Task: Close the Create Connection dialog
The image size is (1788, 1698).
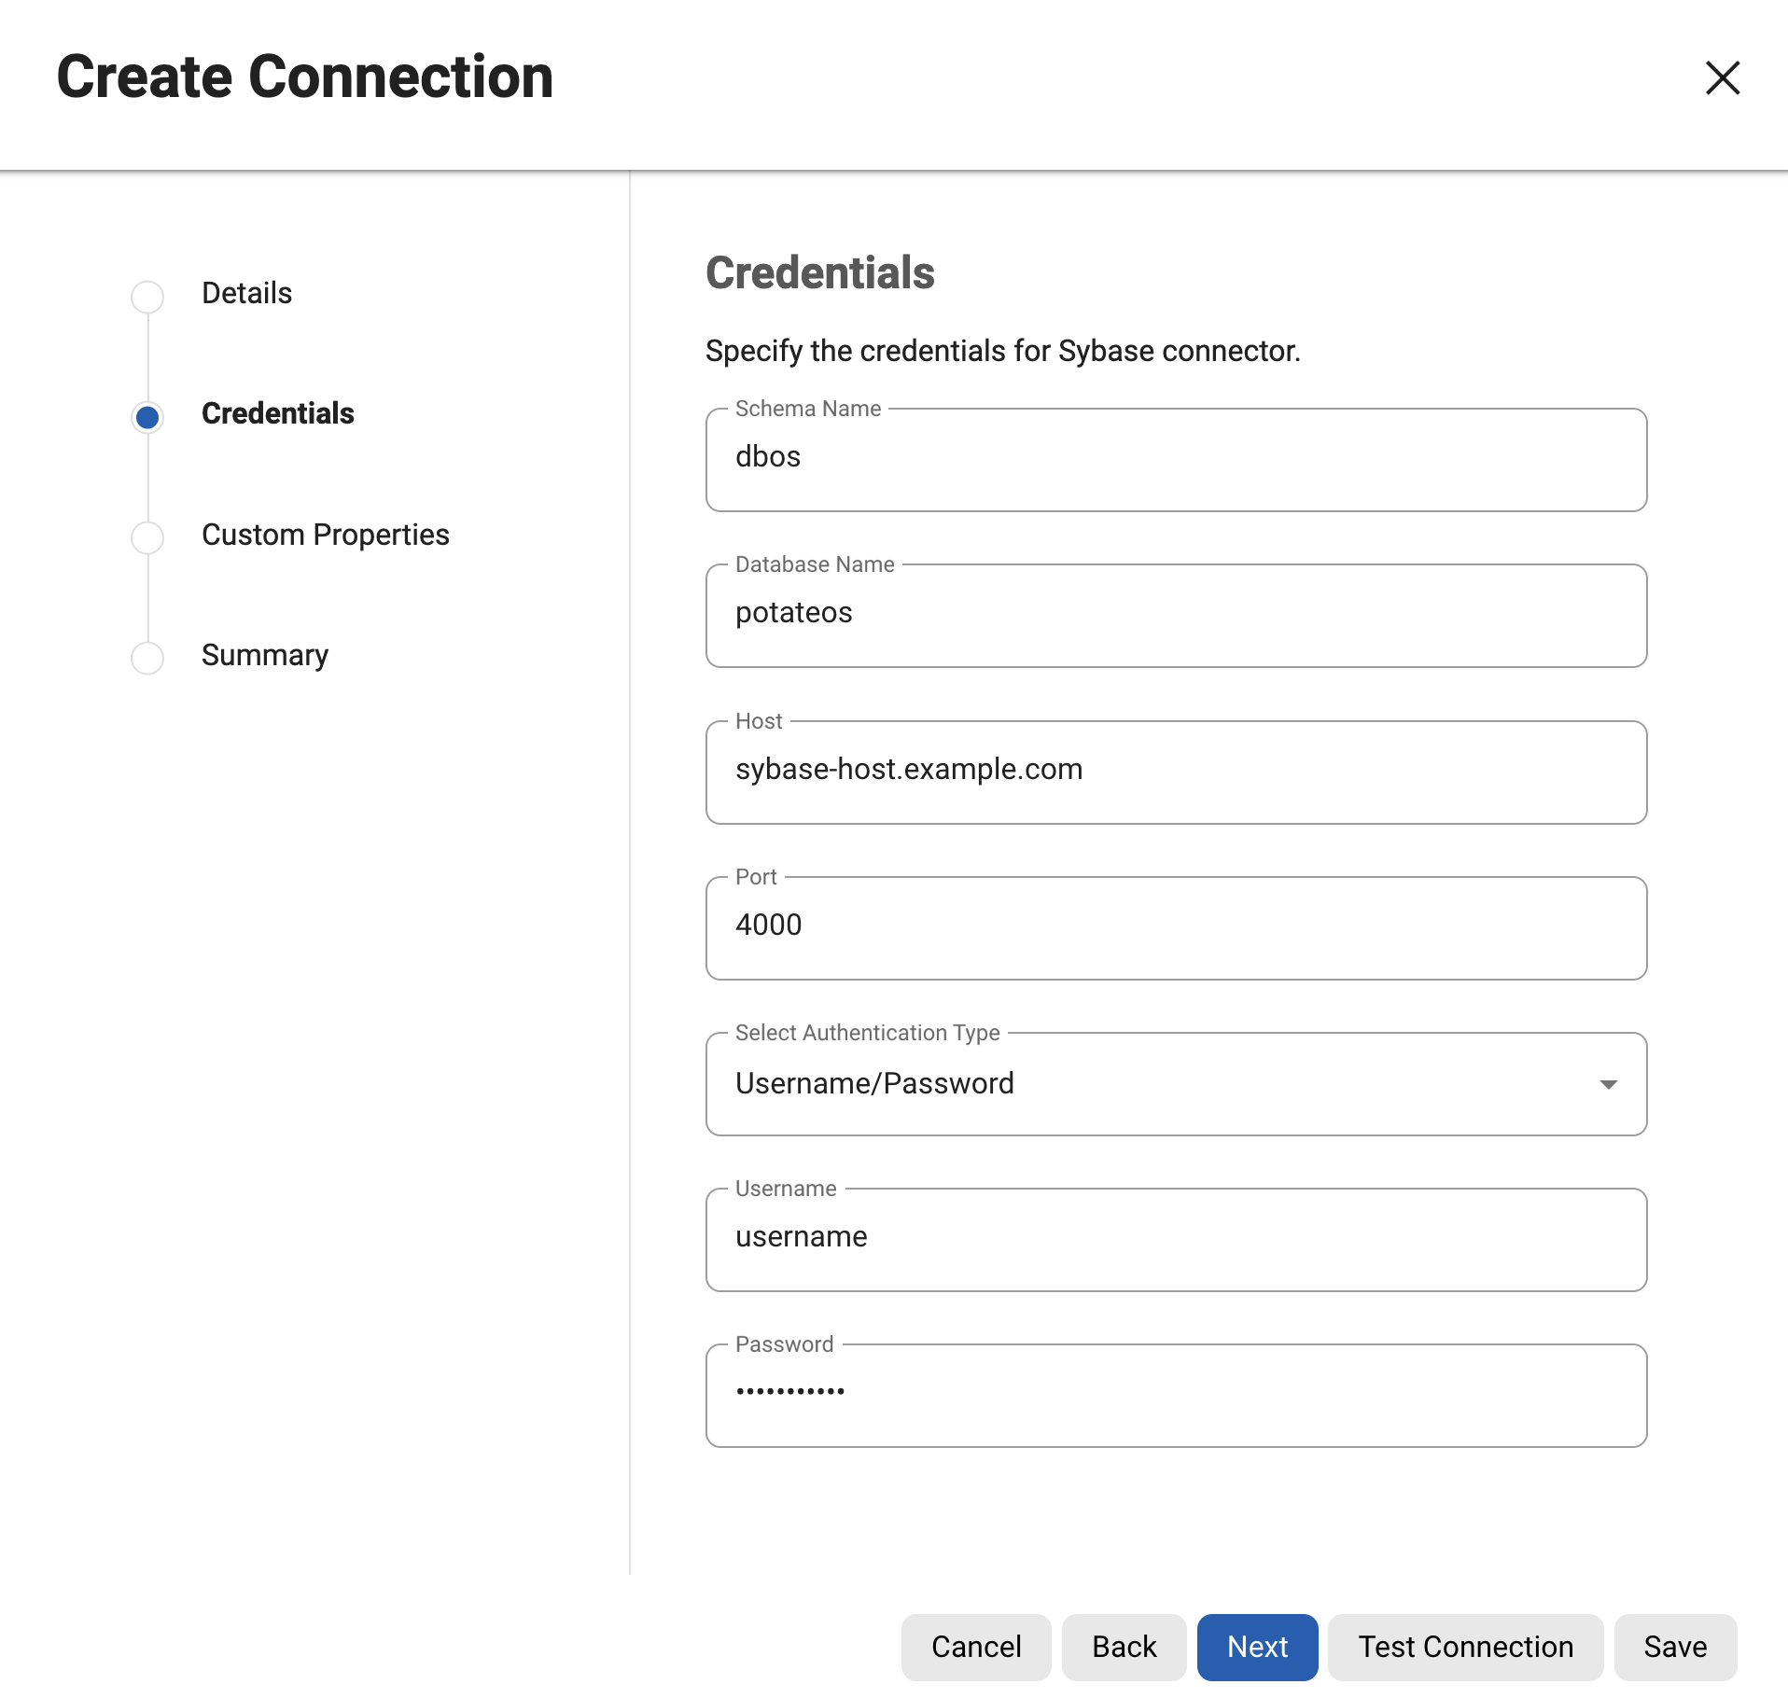Action: tap(1722, 77)
